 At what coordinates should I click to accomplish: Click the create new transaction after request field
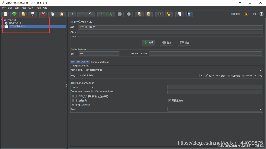click(215, 92)
